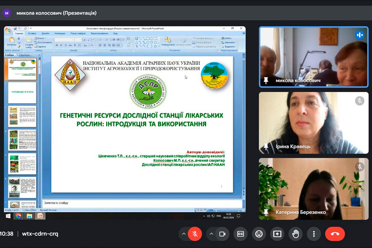The image size is (372, 248).
Task: Select the Слайды pane tab
Action: [x=10, y=55]
